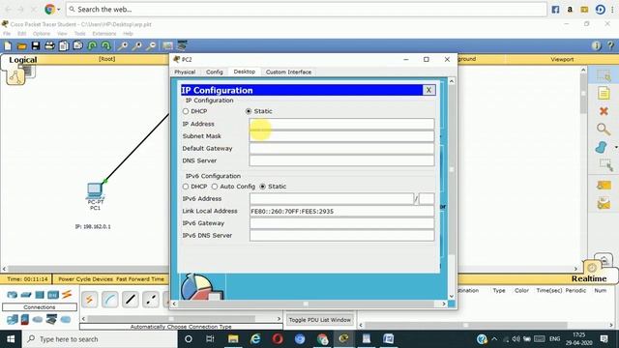Viewport: 619px width, 348px height.
Task: Open the custom devices dialog icon
Action: (182, 46)
